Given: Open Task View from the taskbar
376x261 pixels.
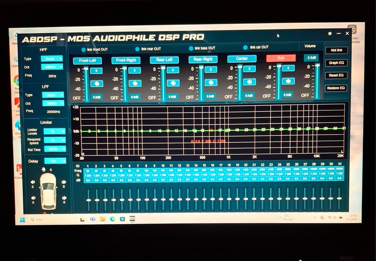Looking at the screenshot, I should [82, 219].
